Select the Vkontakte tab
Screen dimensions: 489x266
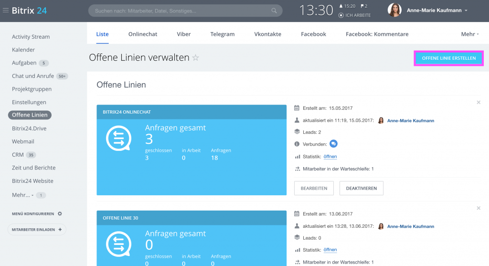267,34
